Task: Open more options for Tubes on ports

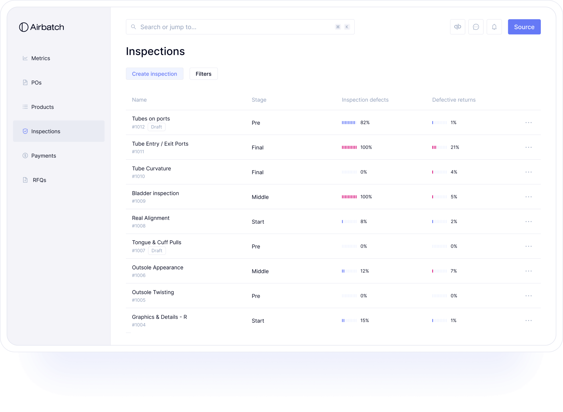Action: coord(528,123)
